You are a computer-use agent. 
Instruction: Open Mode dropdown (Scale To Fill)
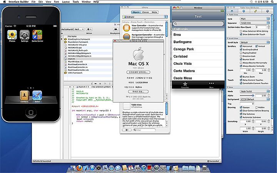(x=255, y=91)
